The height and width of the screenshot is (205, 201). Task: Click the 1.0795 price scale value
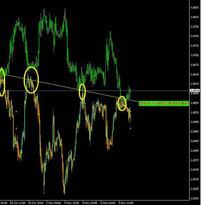[195, 27]
